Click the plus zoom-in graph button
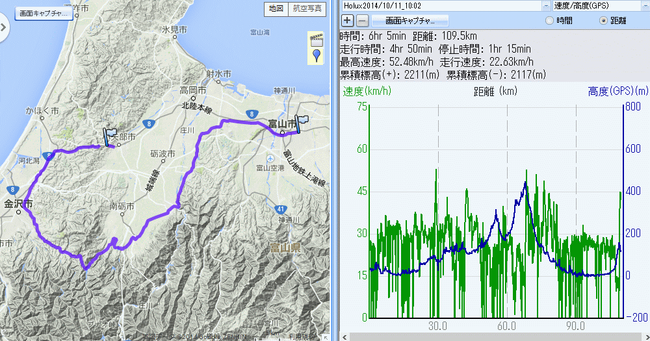This screenshot has height=341, width=650. (348, 20)
